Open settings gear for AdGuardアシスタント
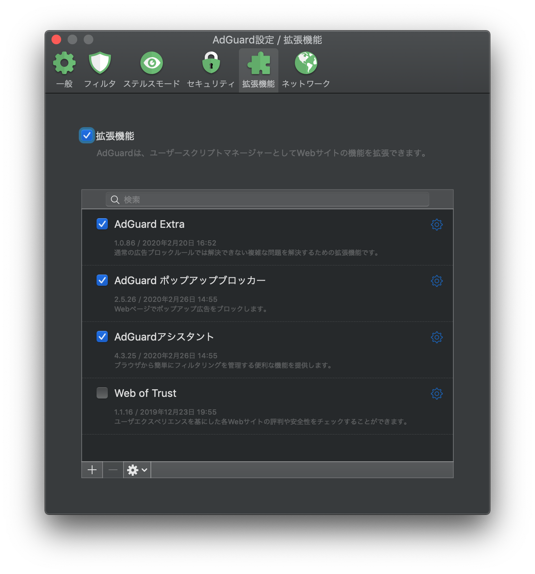The image size is (535, 574). (x=436, y=337)
